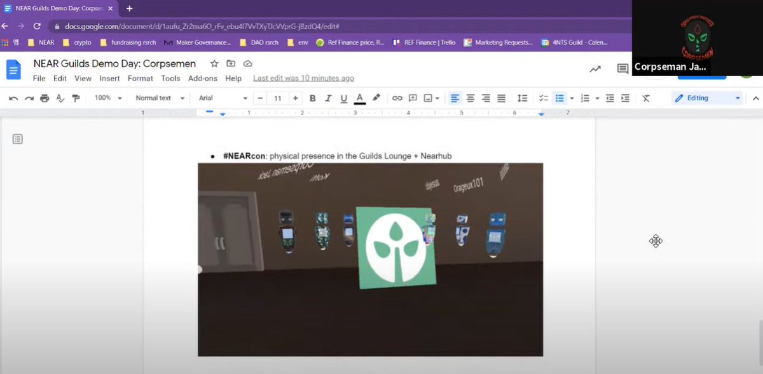
Task: Check the cloud document status icon
Action: click(x=247, y=63)
